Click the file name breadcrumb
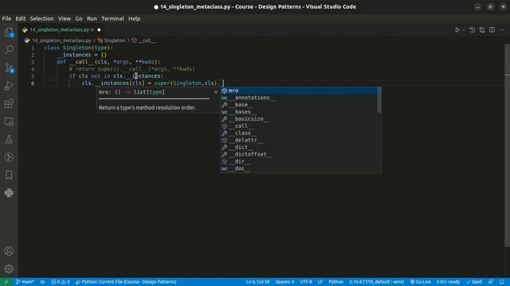The width and height of the screenshot is (510, 286). 61,41
